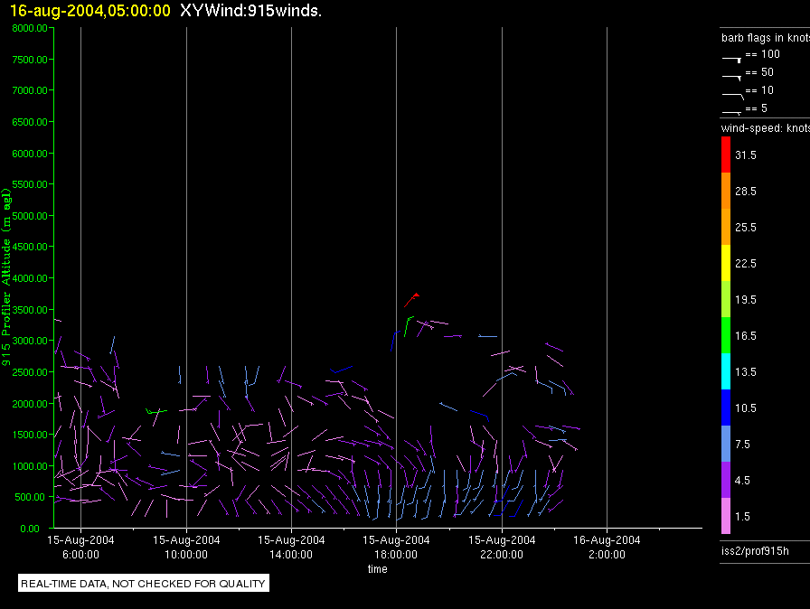
Task: Click the 2500.00 altitude tick label
Action: [30, 372]
